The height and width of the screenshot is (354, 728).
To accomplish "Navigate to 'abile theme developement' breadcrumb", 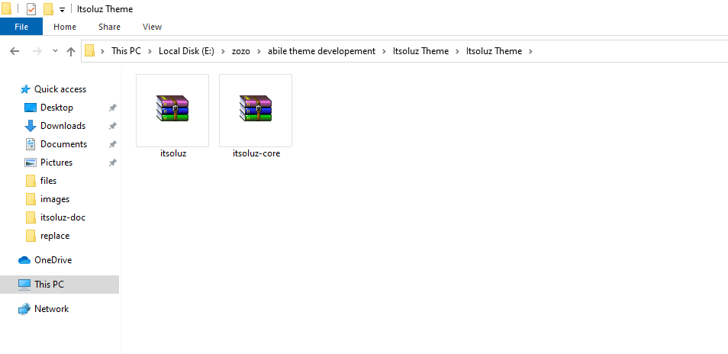I will 321,51.
